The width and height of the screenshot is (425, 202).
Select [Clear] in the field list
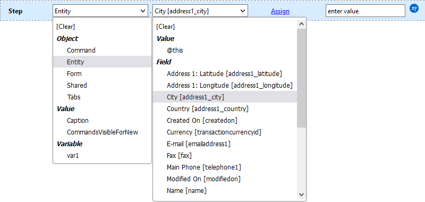(225, 27)
